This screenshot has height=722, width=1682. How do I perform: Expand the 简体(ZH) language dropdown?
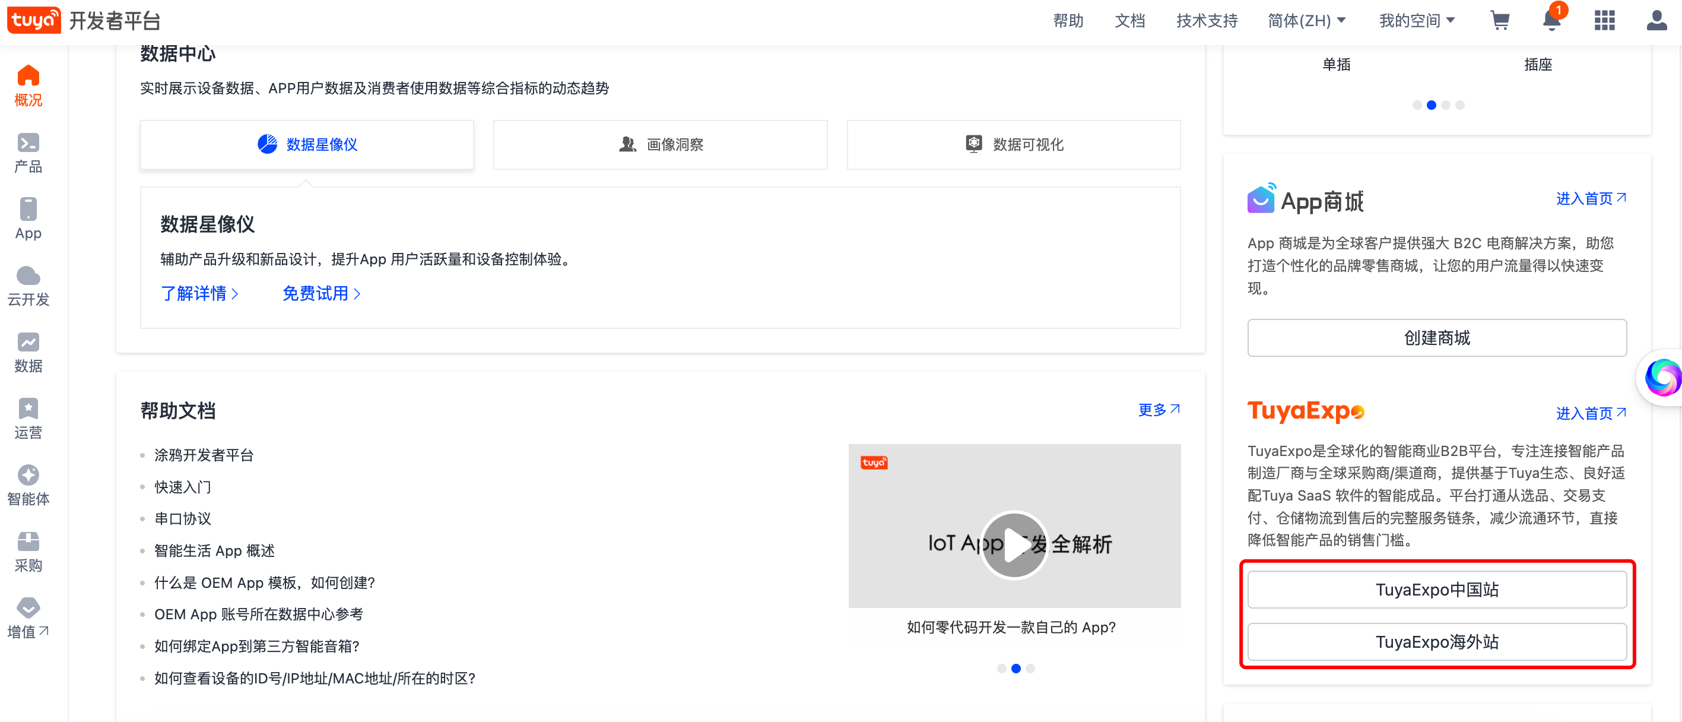[1306, 20]
